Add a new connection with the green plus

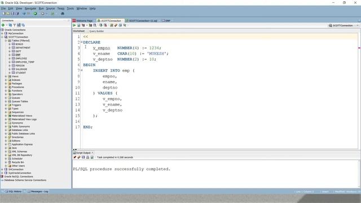click(x=3, y=25)
